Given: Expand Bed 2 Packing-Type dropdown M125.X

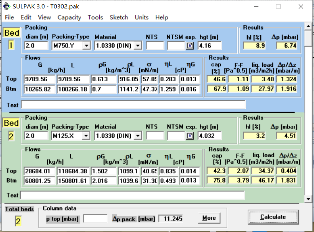Looking at the screenshot, I should pyautogui.click(x=86, y=136).
